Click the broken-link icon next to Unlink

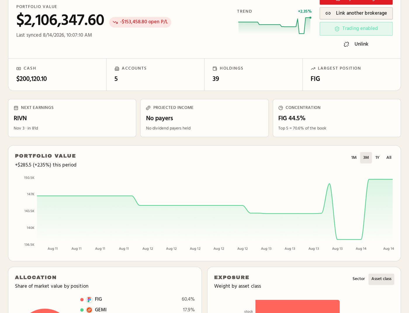[346, 44]
